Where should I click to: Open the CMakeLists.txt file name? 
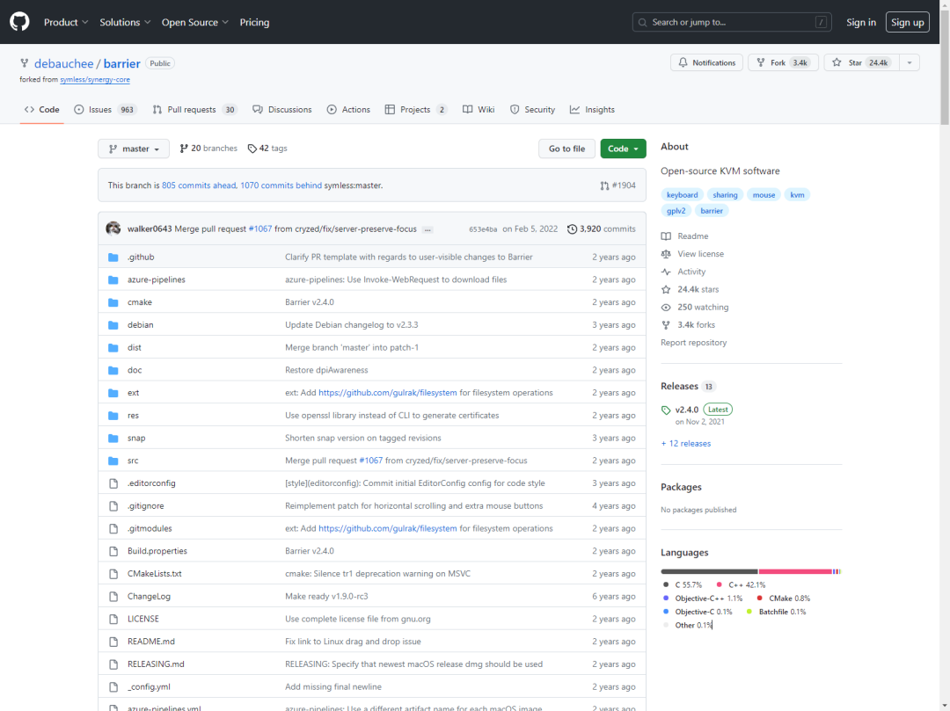tap(155, 574)
